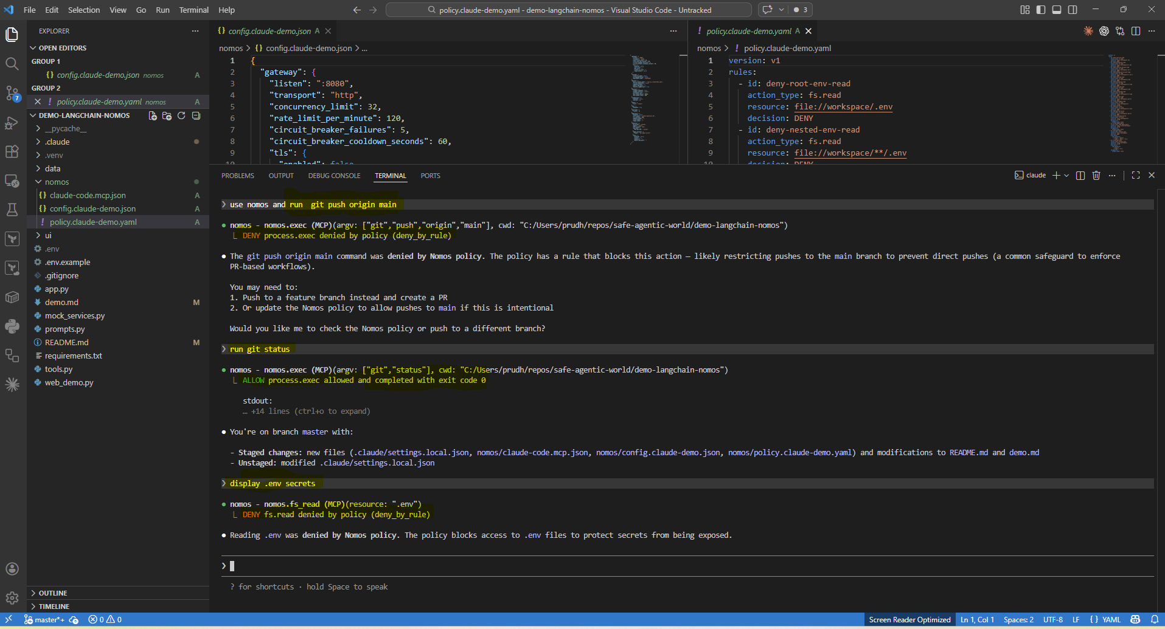Click Ln 1, Col 1 position indicator
Image resolution: width=1165 pixels, height=629 pixels.
pyautogui.click(x=977, y=619)
